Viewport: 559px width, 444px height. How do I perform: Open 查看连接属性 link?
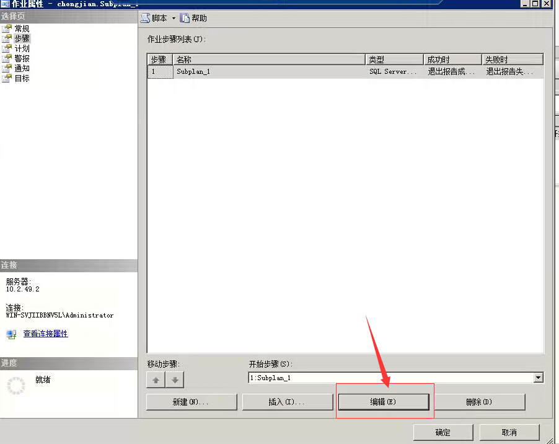click(x=45, y=334)
